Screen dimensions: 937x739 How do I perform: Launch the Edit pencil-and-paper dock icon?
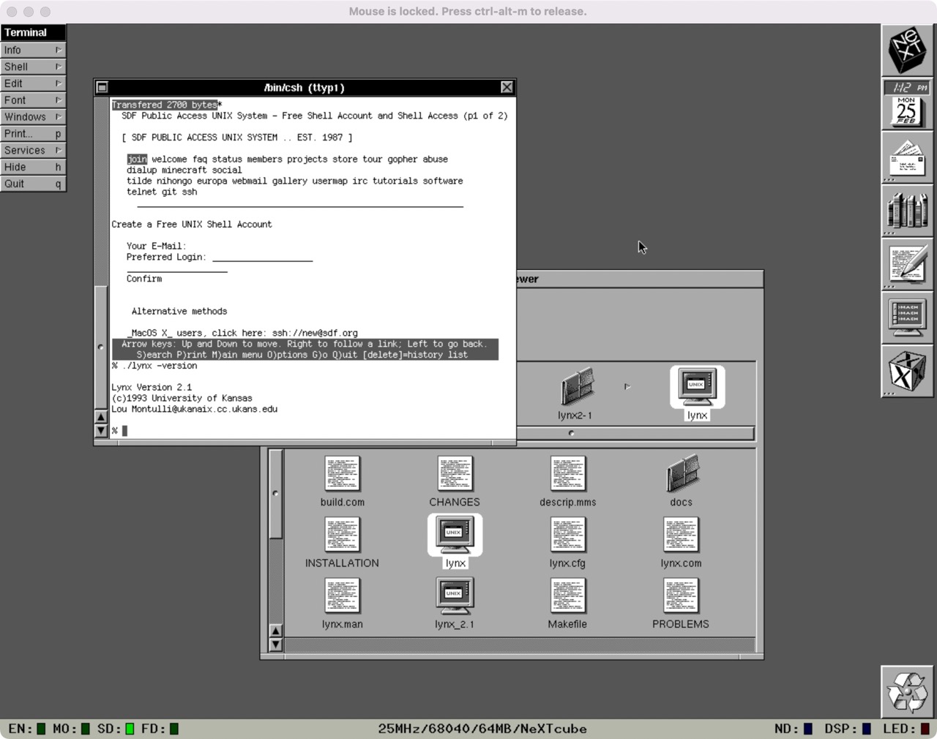pos(907,264)
